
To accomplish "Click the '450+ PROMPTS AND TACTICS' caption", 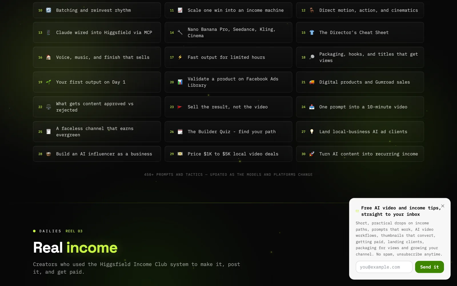I will click(228, 174).
